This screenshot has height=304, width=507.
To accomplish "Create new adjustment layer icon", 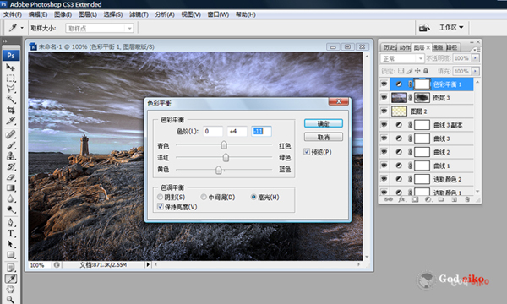I will click(428, 199).
